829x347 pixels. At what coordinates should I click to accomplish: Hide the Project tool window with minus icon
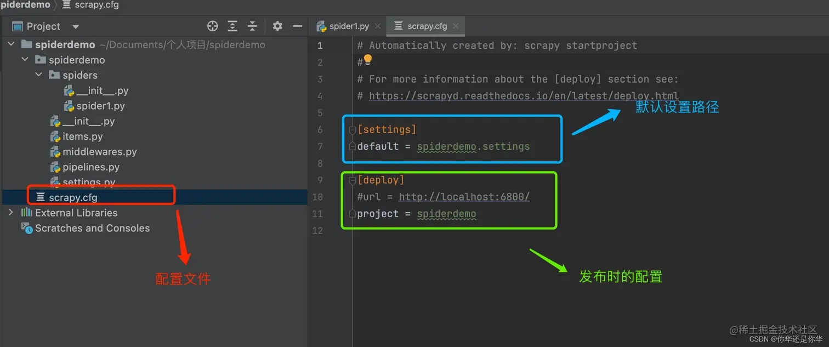click(297, 26)
